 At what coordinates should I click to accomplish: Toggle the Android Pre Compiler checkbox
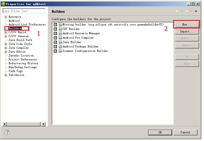point(55,38)
